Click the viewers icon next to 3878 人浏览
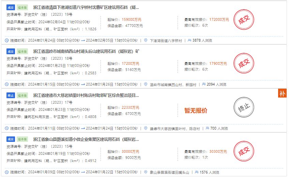 tap(189, 40)
